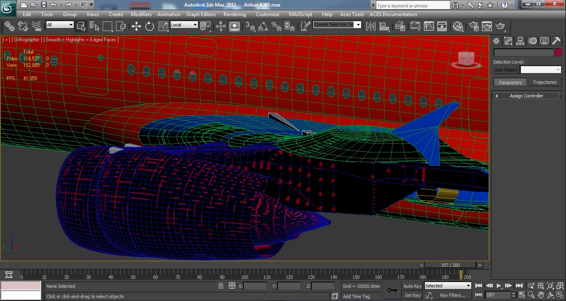Toggle the Auto Key animation mode
566x301 pixels.
pyautogui.click(x=412, y=286)
